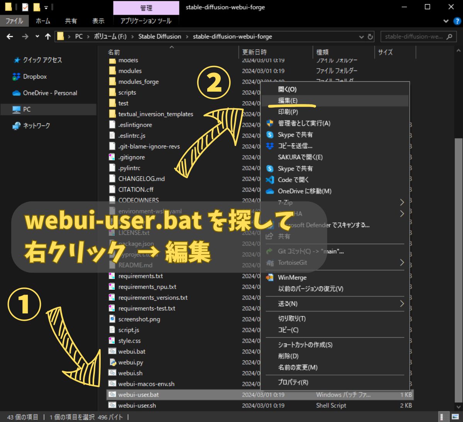Open the '送る(N)' submenu

(x=402, y=304)
